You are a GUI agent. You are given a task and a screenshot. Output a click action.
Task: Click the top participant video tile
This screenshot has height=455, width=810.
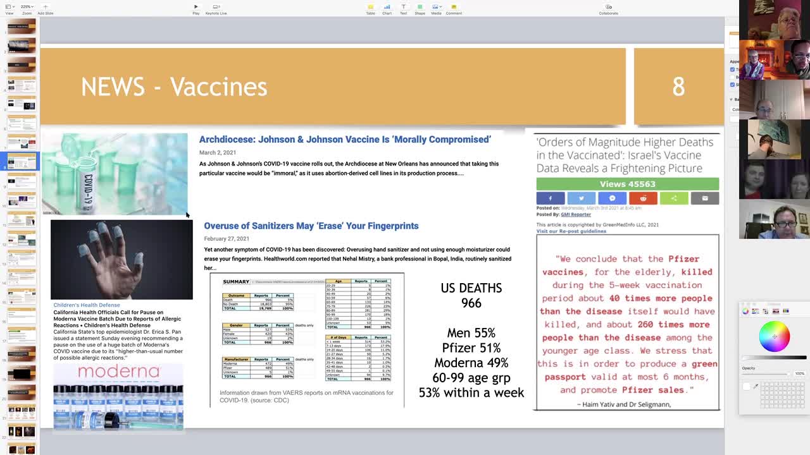coord(774,20)
